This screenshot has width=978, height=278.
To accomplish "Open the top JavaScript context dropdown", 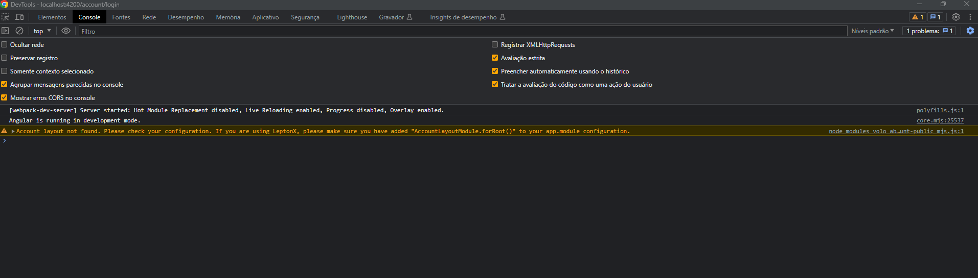I will [42, 31].
